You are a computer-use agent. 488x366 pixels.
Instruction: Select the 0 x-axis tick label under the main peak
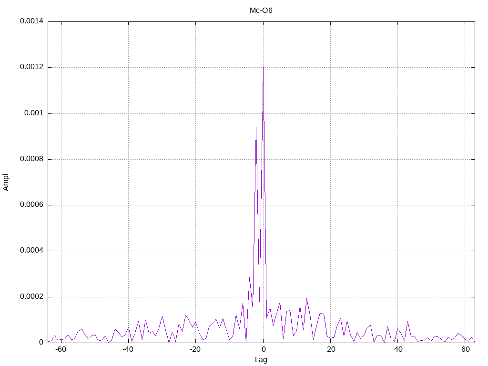tap(263, 349)
